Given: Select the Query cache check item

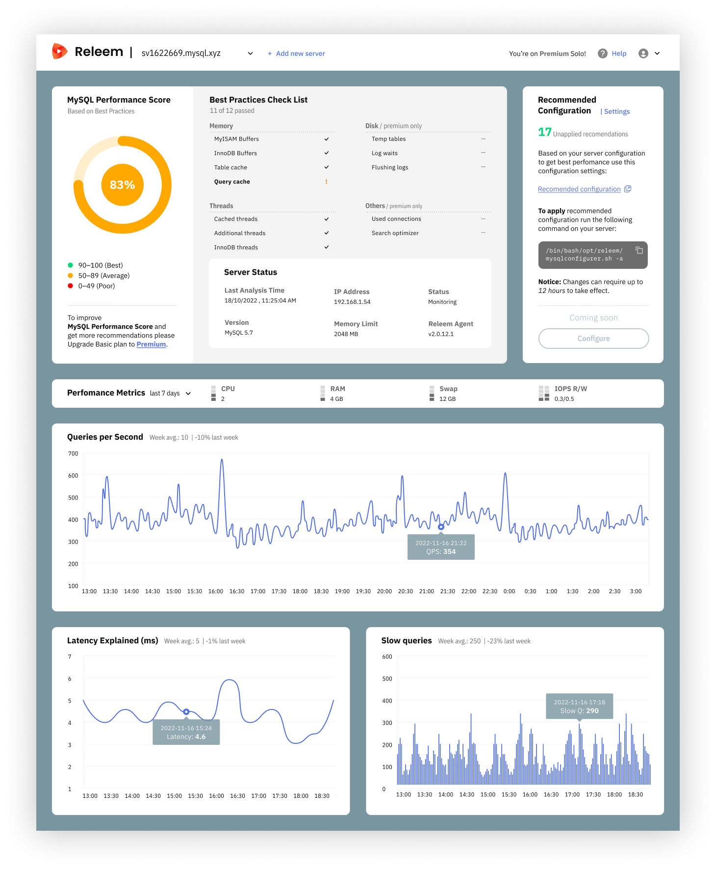Looking at the screenshot, I should coord(272,182).
